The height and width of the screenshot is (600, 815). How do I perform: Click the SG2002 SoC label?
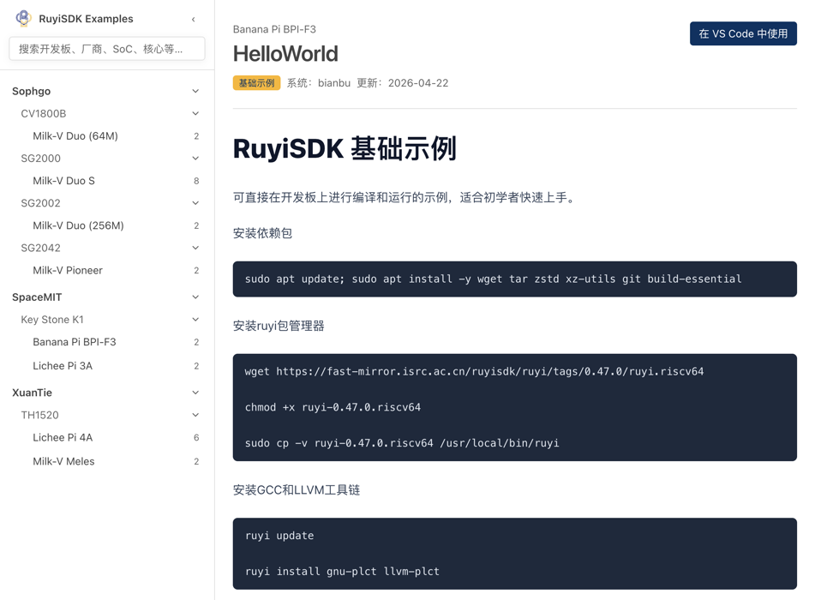[x=40, y=203]
